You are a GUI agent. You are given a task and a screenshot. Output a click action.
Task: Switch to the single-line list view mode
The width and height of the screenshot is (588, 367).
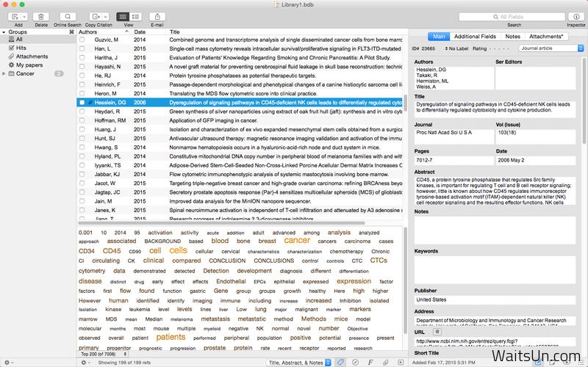point(123,16)
